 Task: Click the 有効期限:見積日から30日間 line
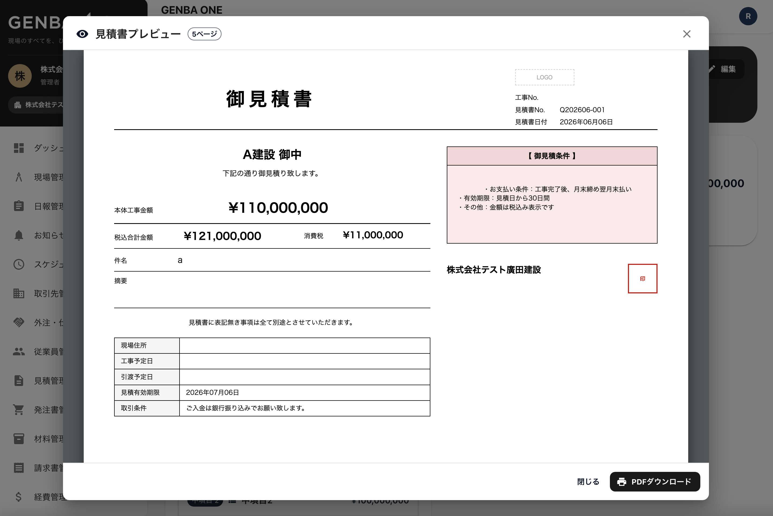pos(504,198)
